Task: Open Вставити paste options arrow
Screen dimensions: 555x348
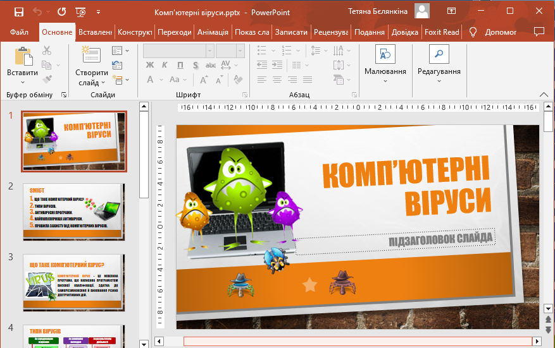Action: coord(23,82)
